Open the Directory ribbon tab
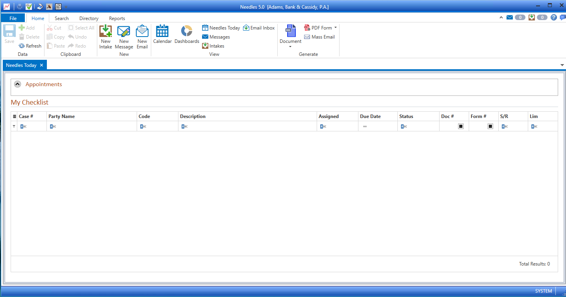This screenshot has height=297, width=566. tap(89, 18)
